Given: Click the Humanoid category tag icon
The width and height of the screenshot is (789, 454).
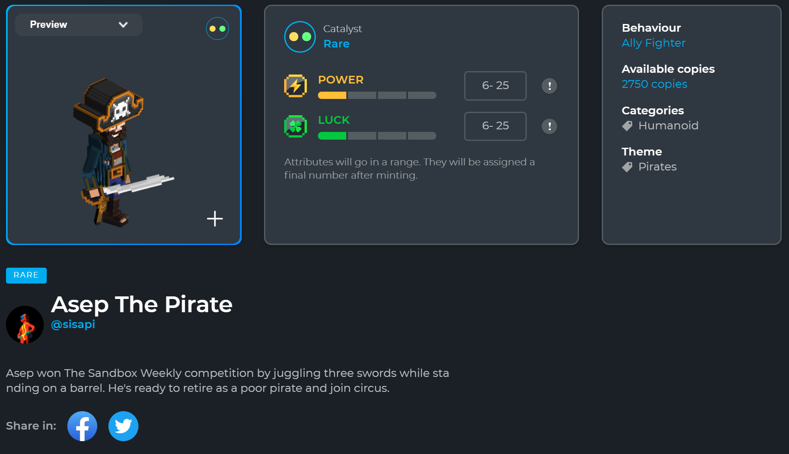Looking at the screenshot, I should click(x=627, y=126).
